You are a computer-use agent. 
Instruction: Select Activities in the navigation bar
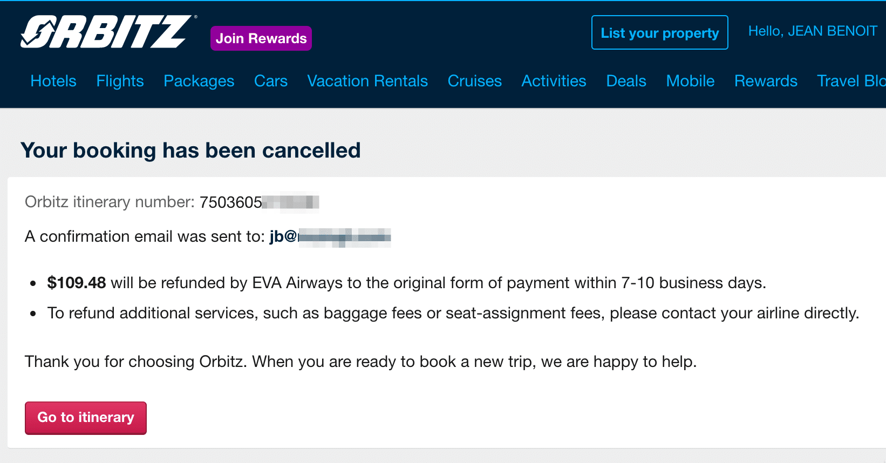[x=554, y=81]
